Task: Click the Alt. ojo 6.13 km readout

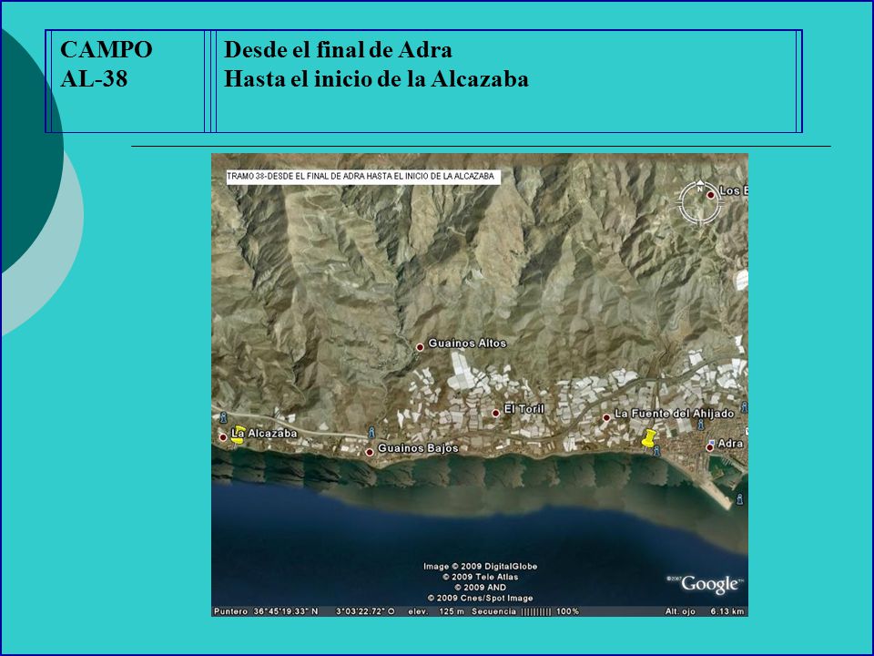Action: (705, 611)
